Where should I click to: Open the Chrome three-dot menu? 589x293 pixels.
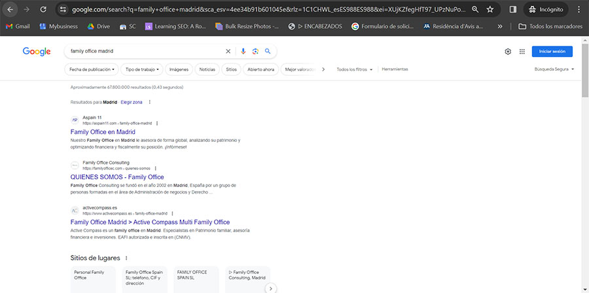(578, 9)
